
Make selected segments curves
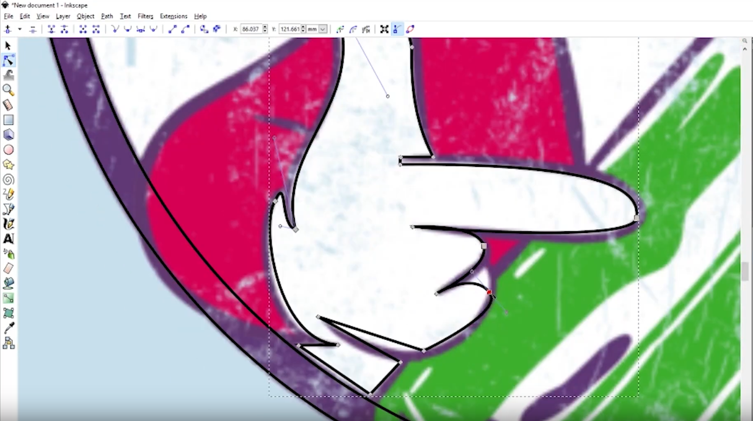tap(185, 29)
